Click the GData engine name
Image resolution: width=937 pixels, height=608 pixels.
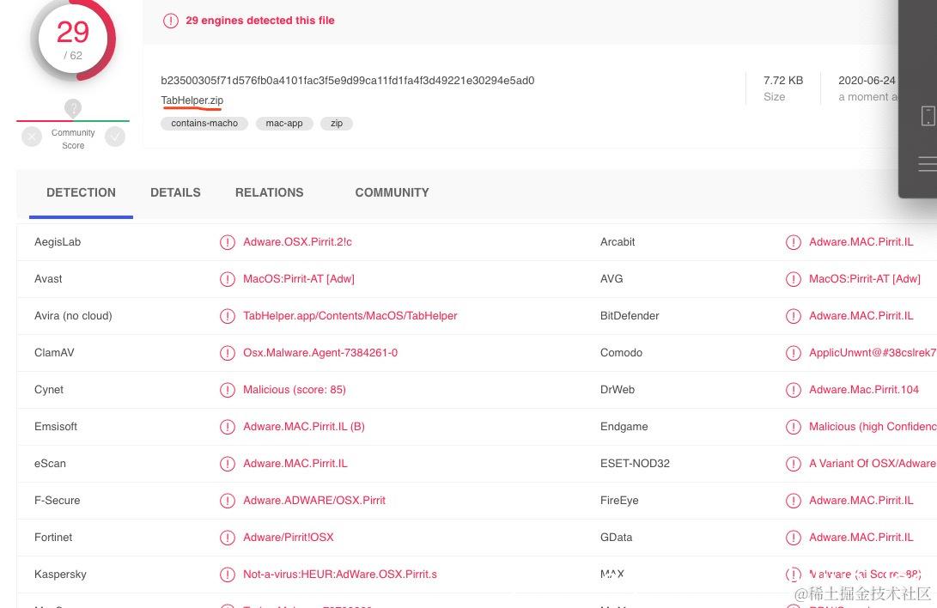(617, 538)
